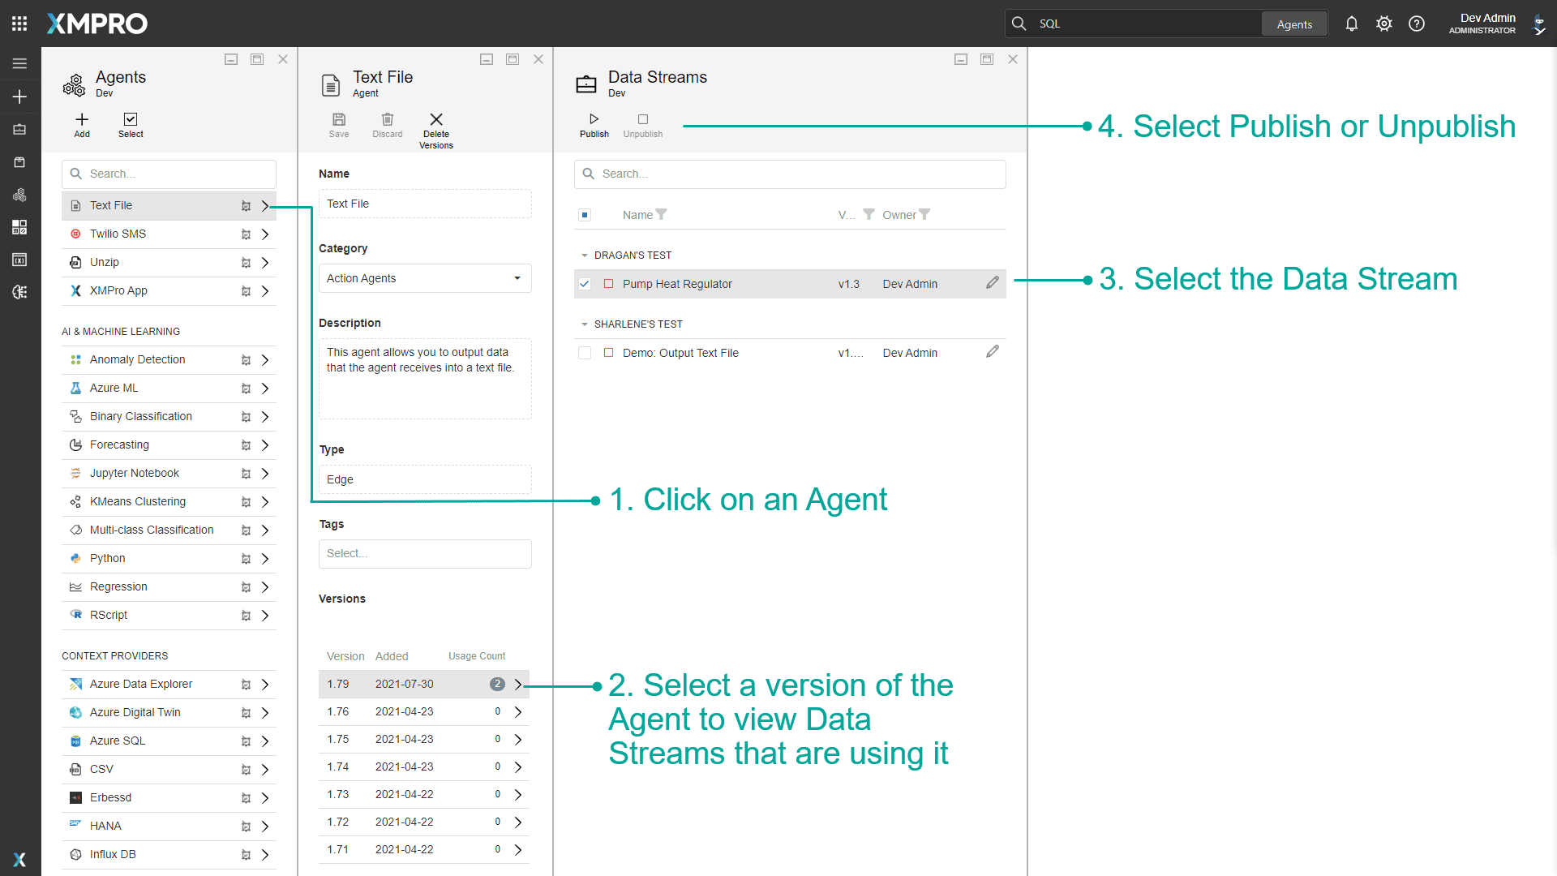Toggle the select-all checkbox in the header
Screen dimensions: 1557x876
click(585, 214)
